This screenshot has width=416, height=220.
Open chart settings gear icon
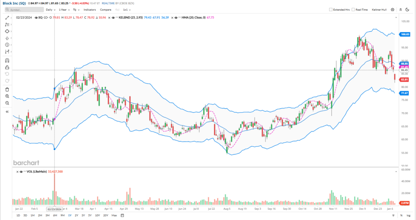click(393, 9)
